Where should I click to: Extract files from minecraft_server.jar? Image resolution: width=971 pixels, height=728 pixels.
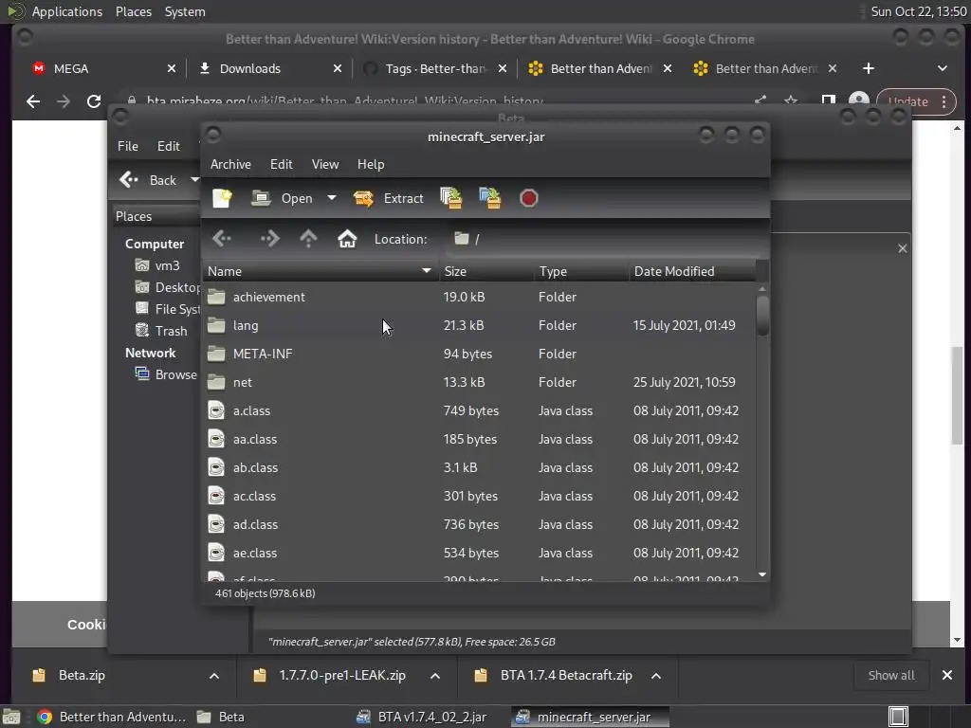[x=388, y=198]
